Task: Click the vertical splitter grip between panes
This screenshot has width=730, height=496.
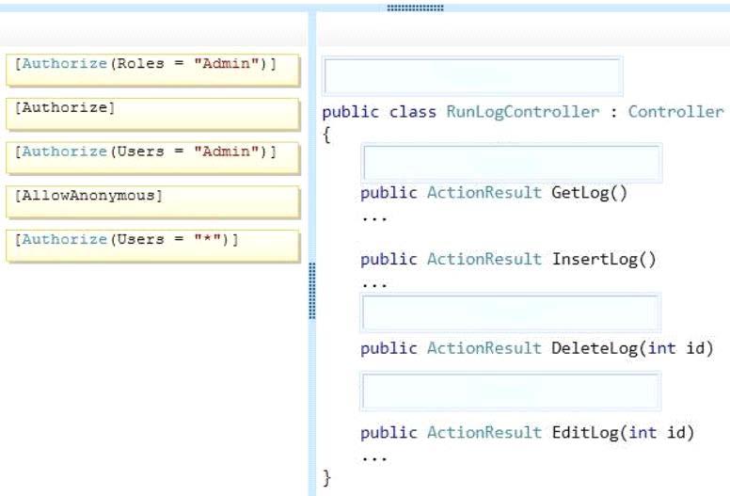Action: tap(312, 291)
